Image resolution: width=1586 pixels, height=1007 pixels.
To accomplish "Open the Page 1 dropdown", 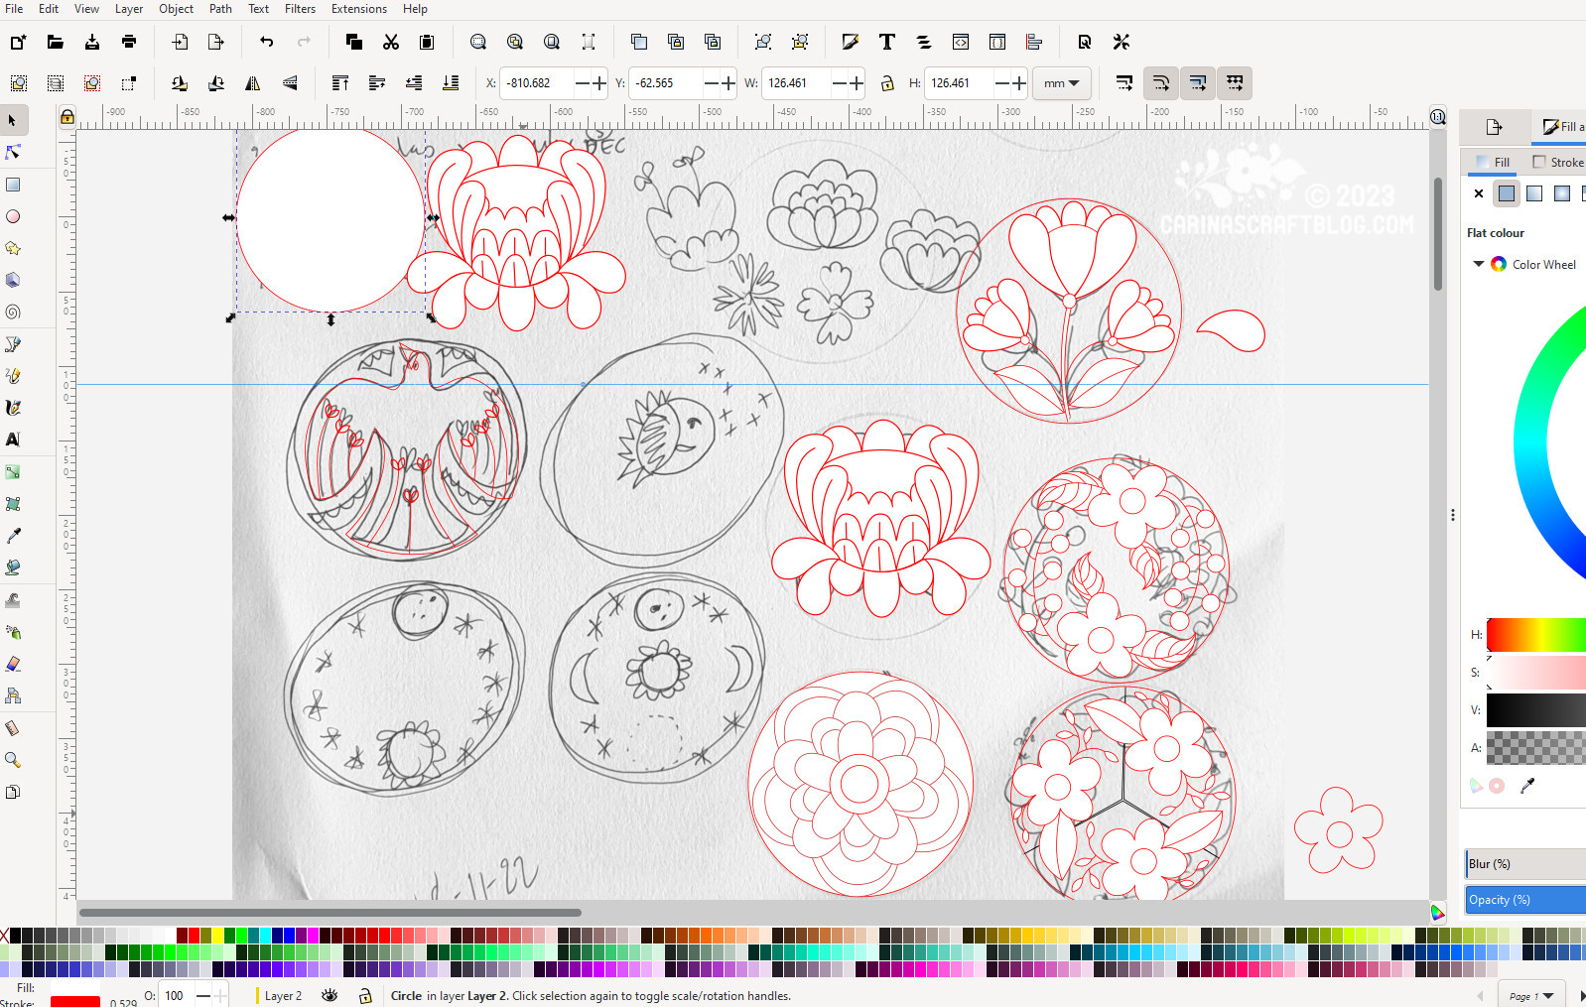I will (x=1531, y=996).
